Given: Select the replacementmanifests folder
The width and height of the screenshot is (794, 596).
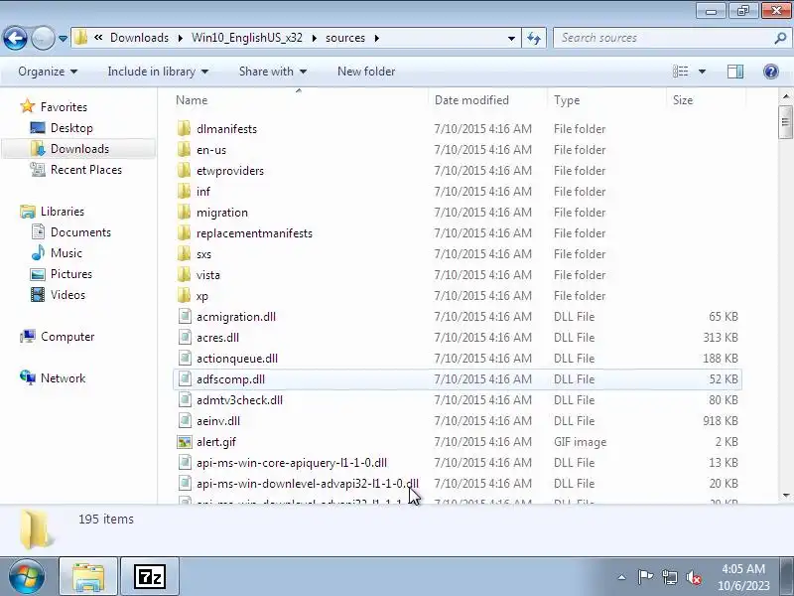Looking at the screenshot, I should [x=254, y=233].
